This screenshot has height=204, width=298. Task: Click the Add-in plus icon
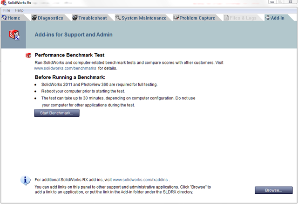268,18
